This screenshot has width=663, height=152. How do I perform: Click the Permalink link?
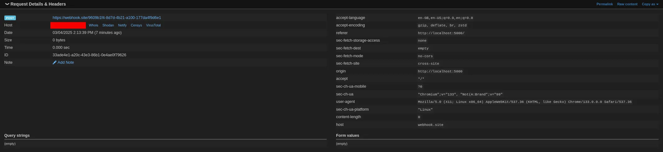click(605, 4)
